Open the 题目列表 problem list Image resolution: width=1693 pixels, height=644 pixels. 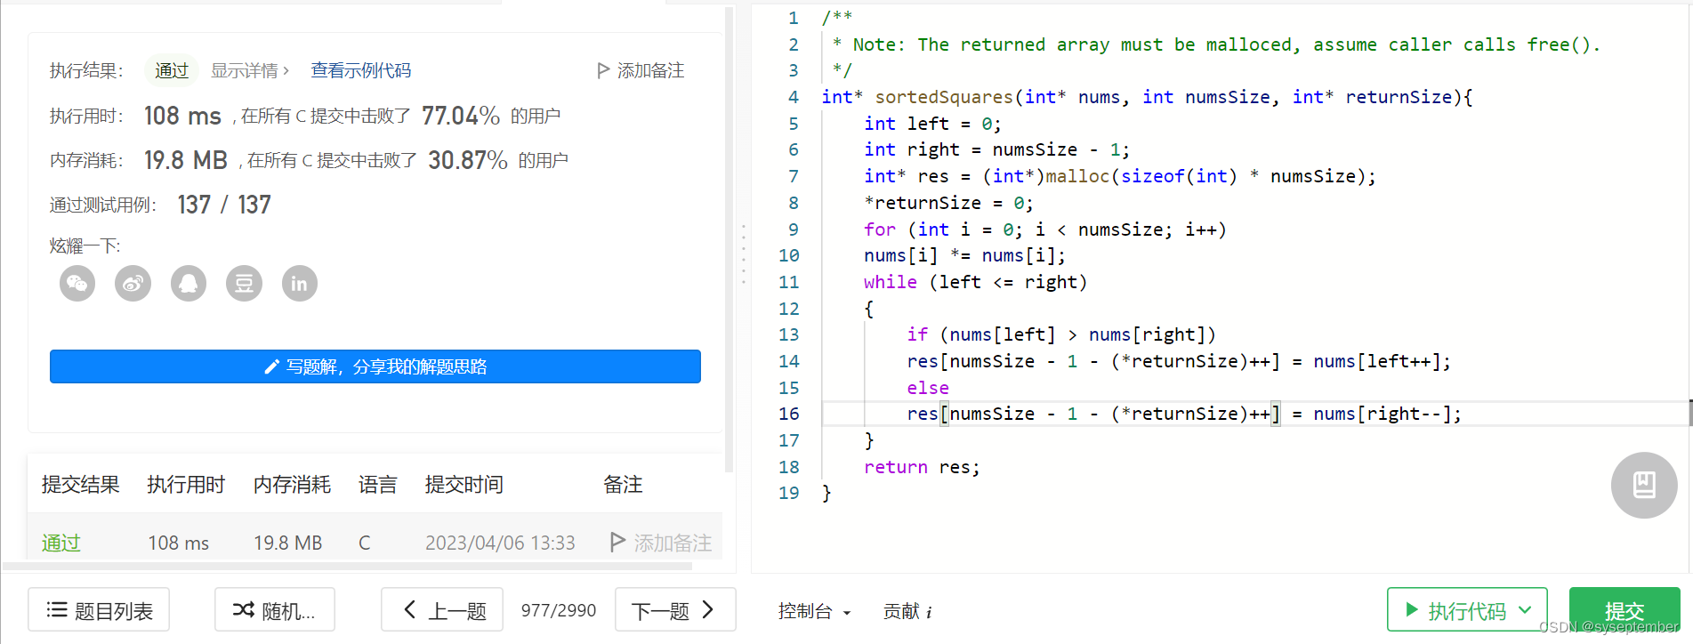coord(99,610)
